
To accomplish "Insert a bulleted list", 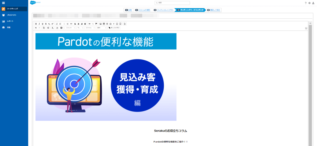I will pos(60,24).
